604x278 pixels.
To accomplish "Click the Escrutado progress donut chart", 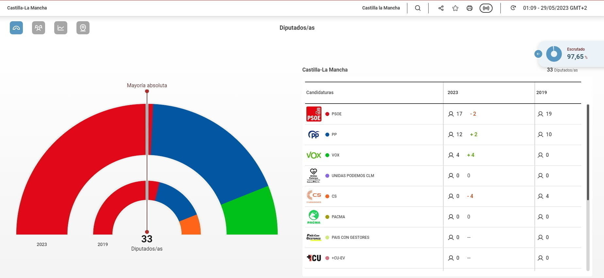I will coord(554,54).
